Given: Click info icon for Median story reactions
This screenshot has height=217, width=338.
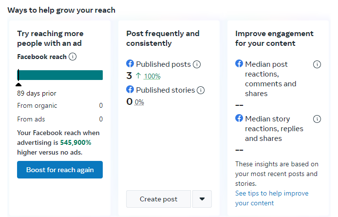Looking at the screenshot, I should [x=317, y=119].
